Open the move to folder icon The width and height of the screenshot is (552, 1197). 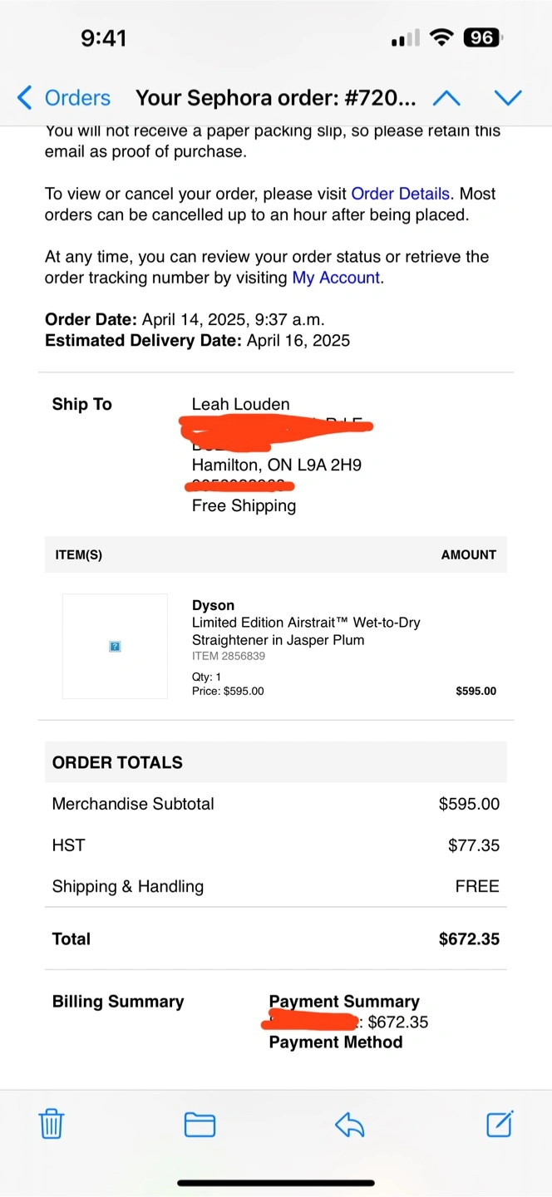200,1125
